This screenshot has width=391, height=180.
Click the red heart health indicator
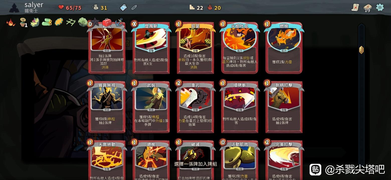61,7
